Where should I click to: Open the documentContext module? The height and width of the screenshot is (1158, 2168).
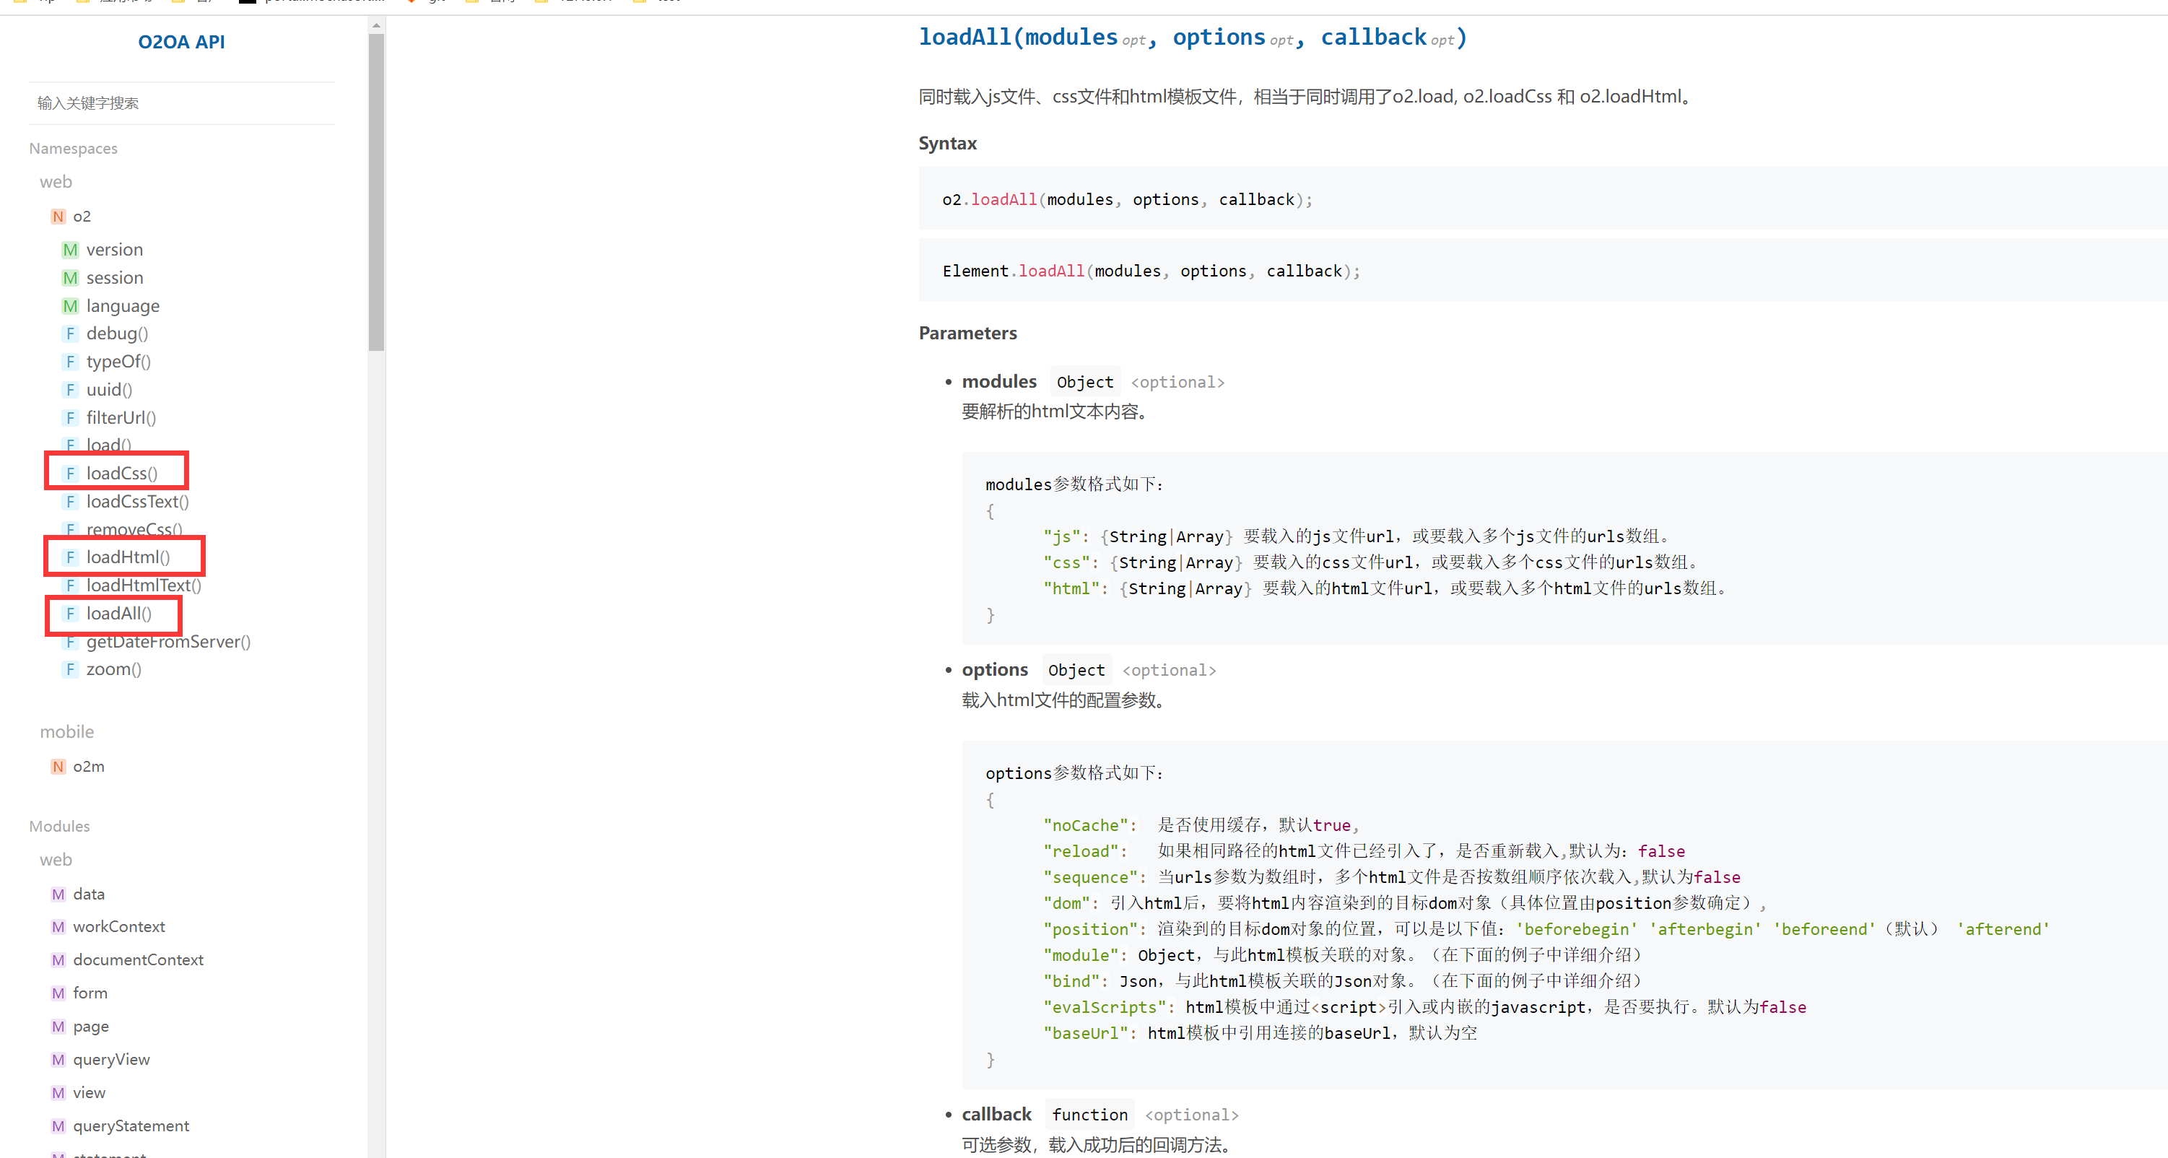coord(138,959)
